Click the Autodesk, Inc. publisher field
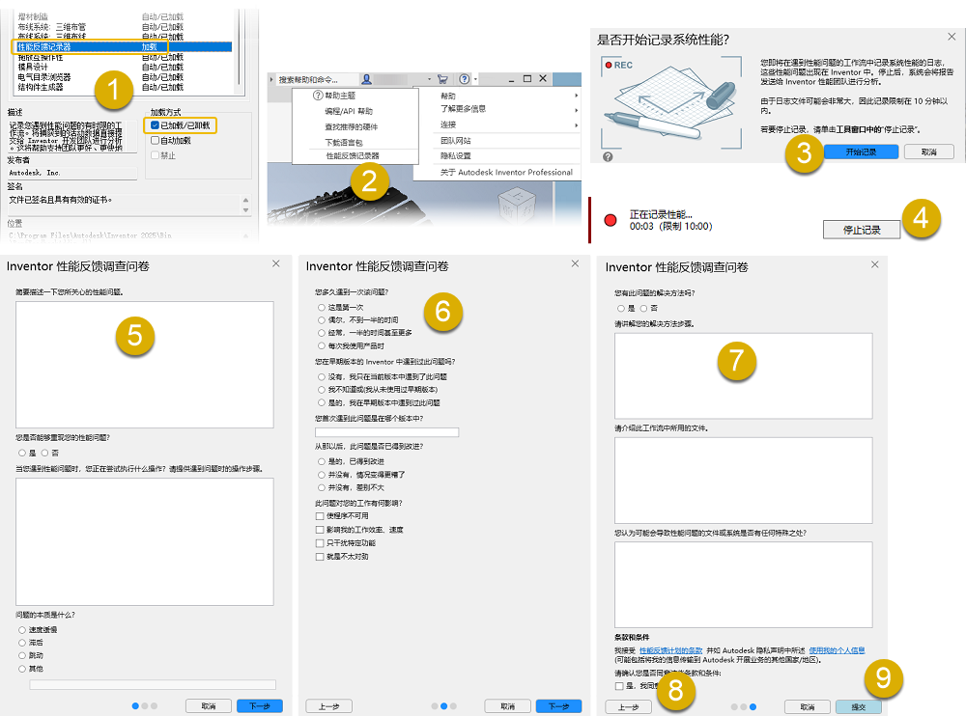This screenshot has height=716, width=966. (x=72, y=173)
